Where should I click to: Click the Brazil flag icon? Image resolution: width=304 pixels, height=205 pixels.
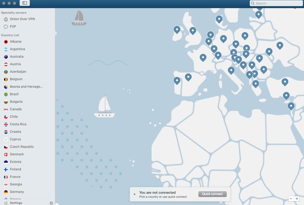click(x=6, y=94)
